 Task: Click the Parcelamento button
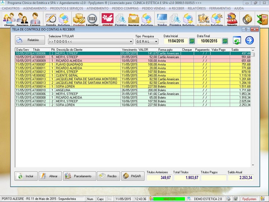79,176
